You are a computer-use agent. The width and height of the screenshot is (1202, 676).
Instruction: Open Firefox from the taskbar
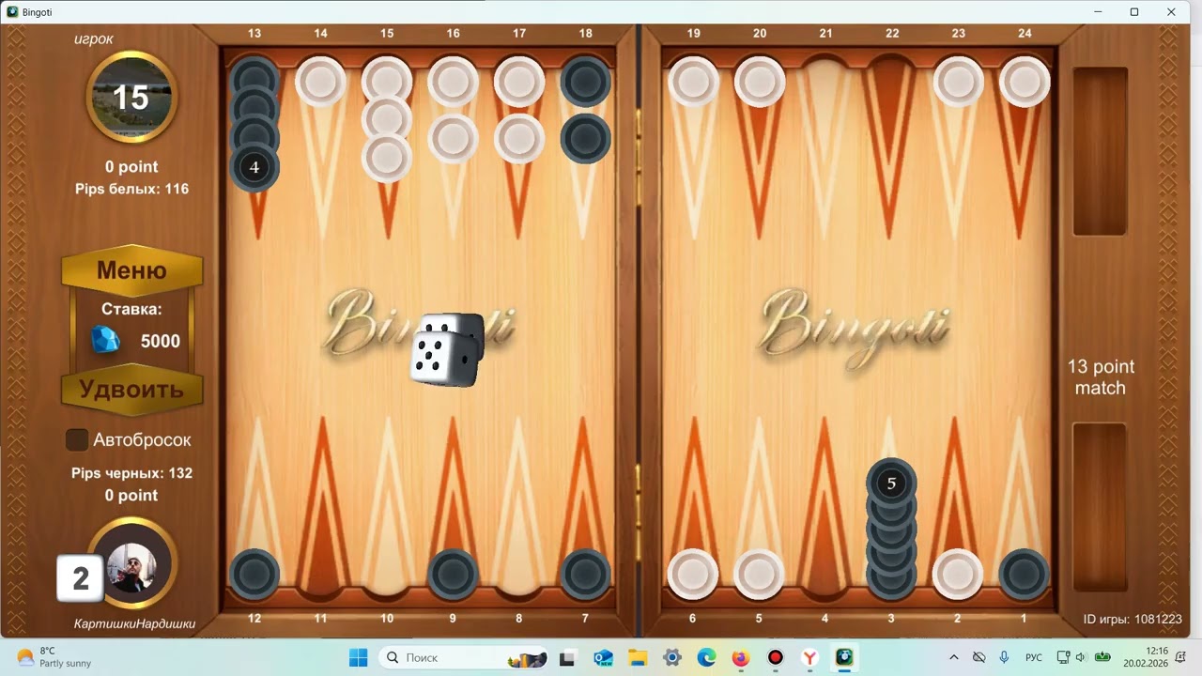click(x=741, y=657)
